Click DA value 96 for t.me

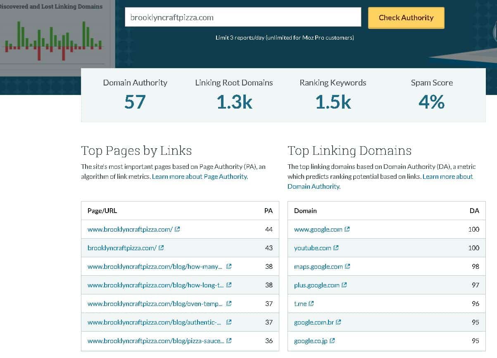click(x=476, y=303)
